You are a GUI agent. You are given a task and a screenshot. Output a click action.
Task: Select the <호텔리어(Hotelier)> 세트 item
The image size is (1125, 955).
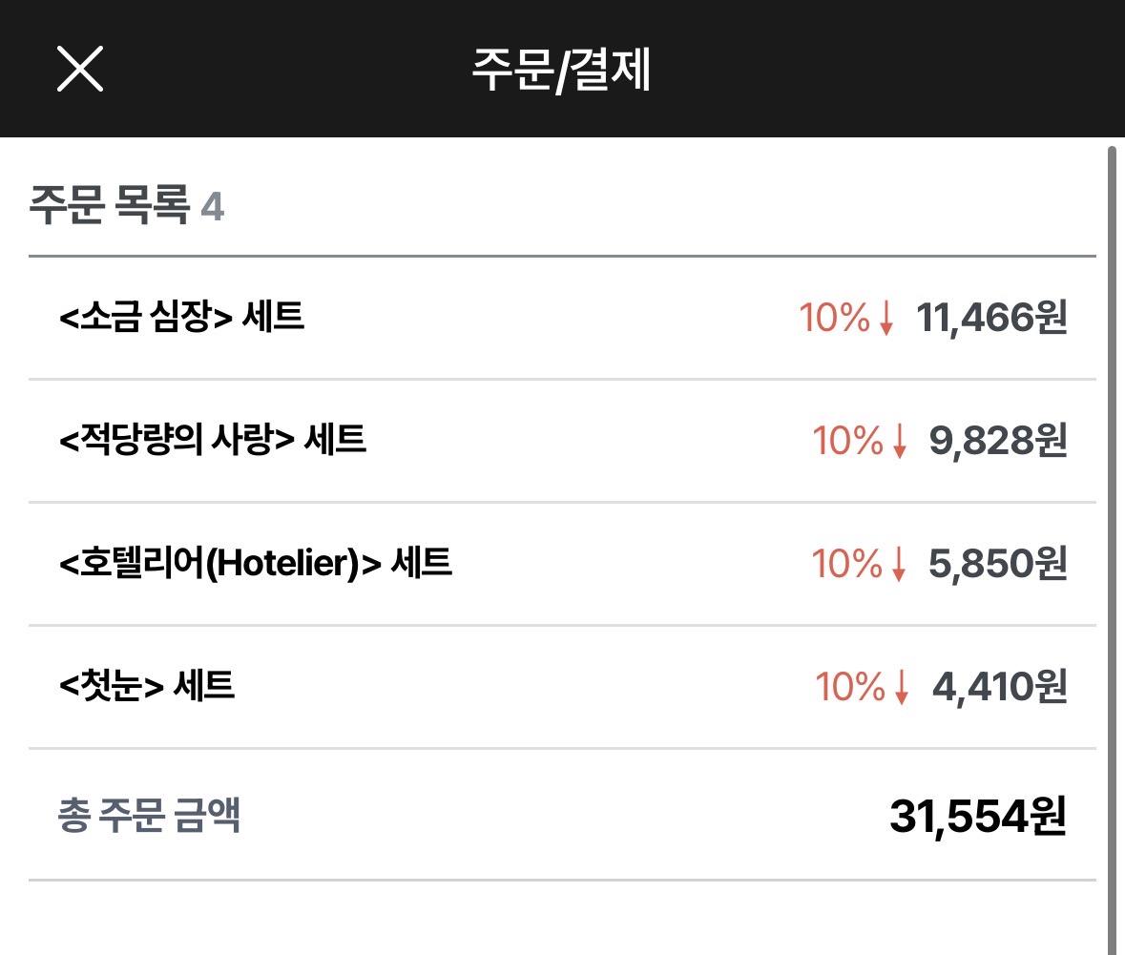[x=255, y=563]
